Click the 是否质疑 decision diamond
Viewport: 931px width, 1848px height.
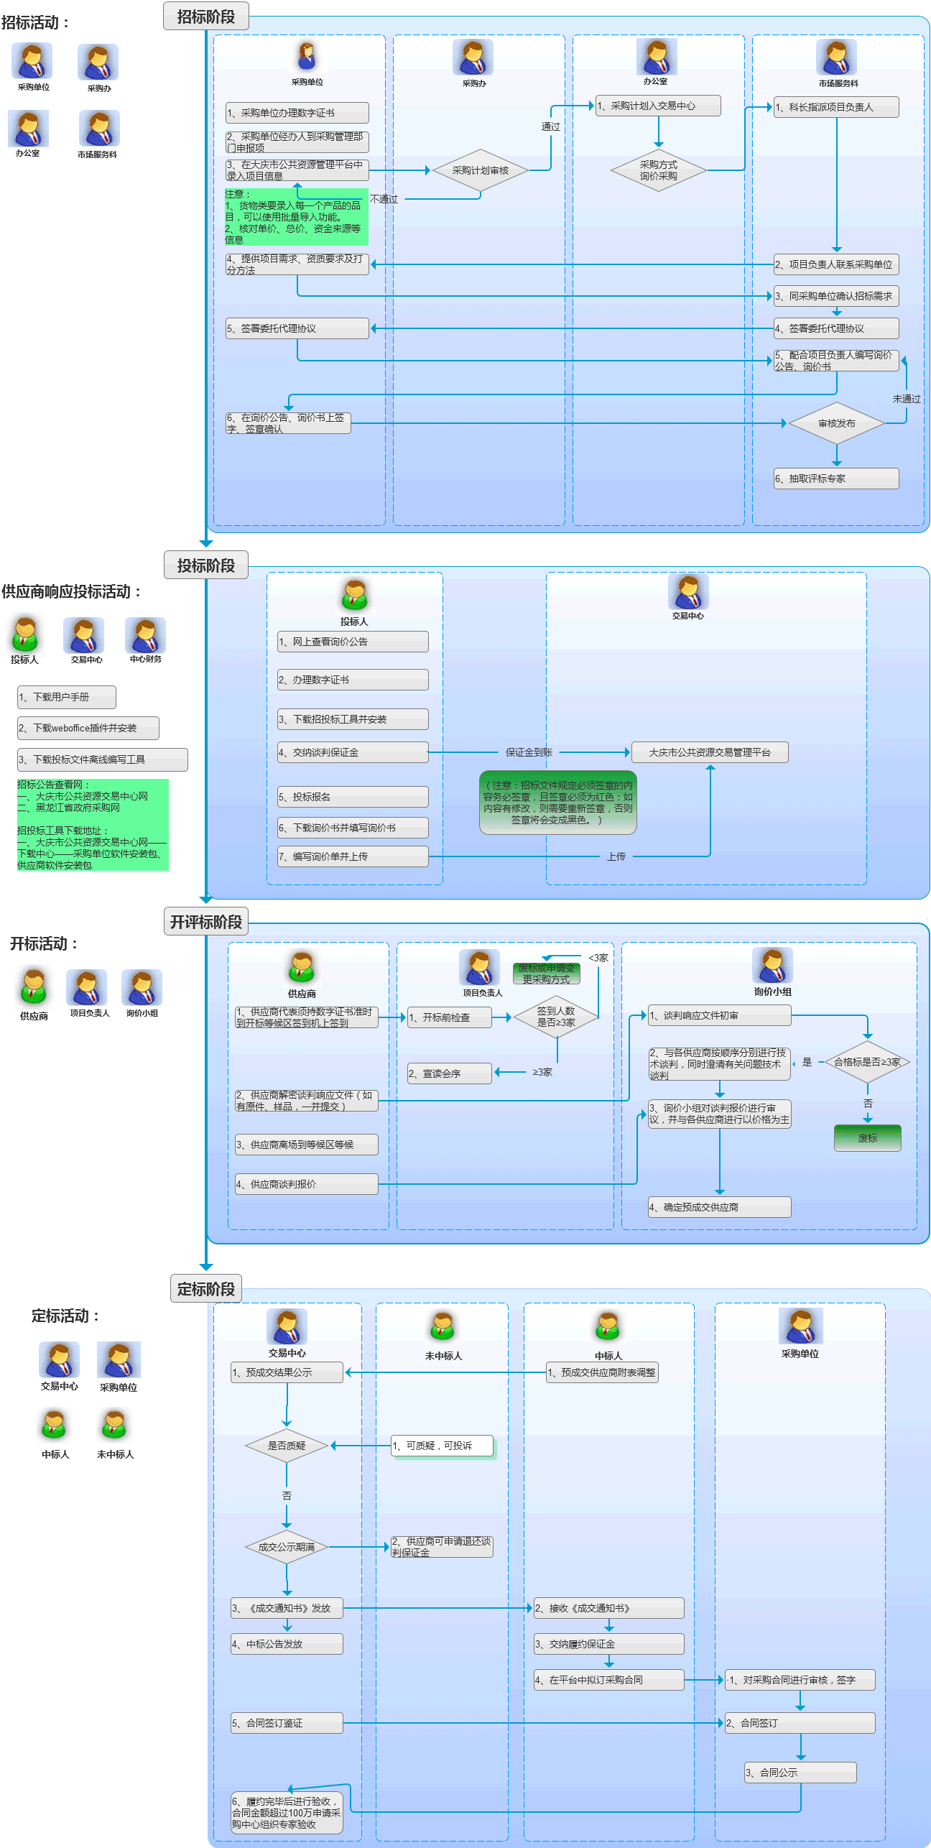coord(287,1445)
